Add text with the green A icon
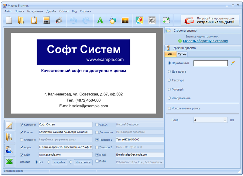The height and width of the screenshot is (176, 243). [100, 20]
